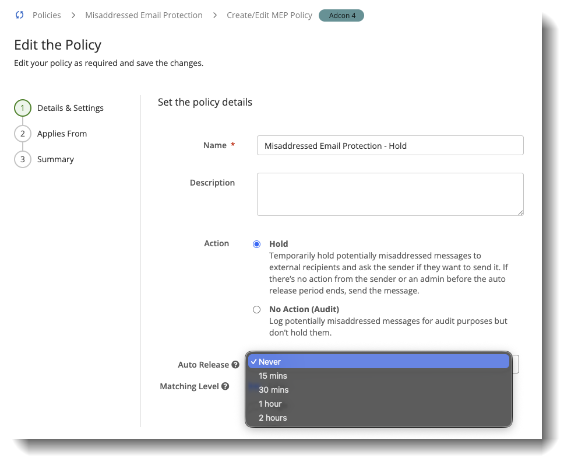Viewport: 571px width, 468px height.
Task: Click into the Description text area
Action: [x=390, y=194]
